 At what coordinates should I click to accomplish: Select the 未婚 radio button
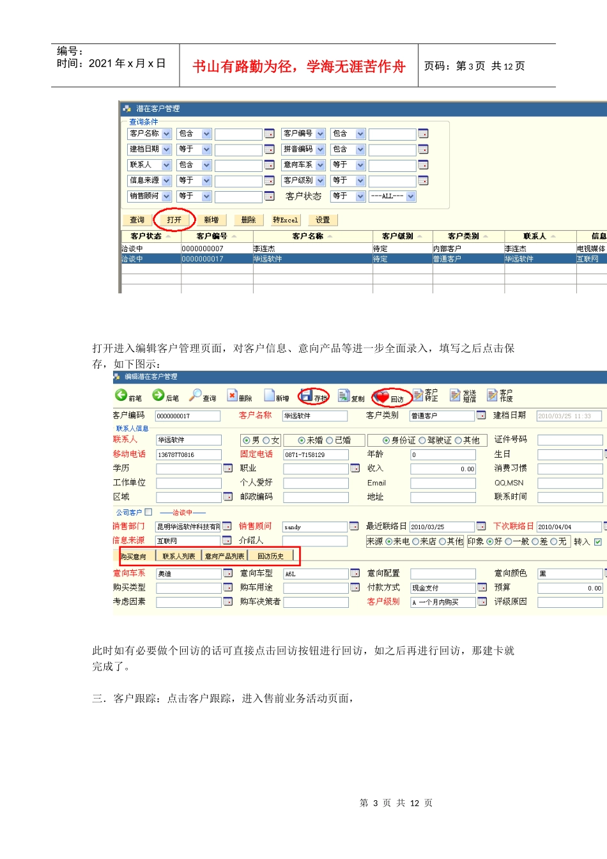302,440
